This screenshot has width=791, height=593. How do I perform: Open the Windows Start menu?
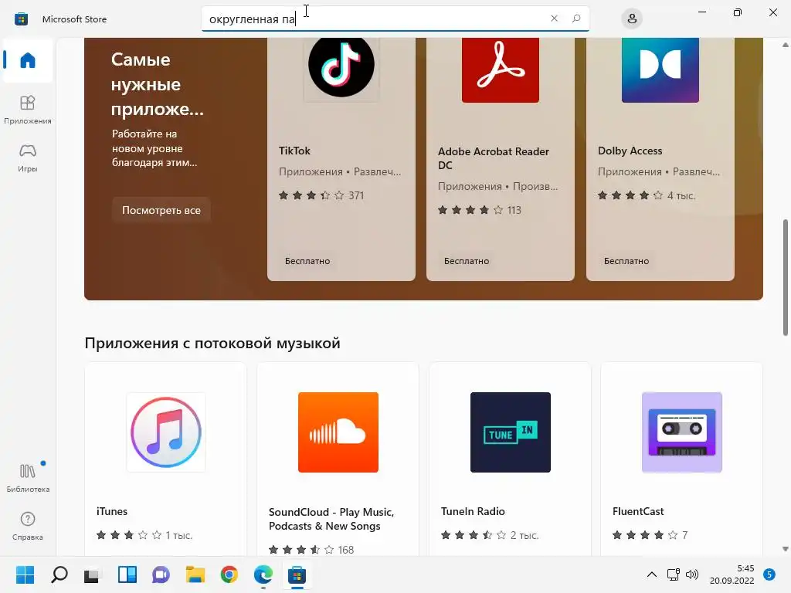[x=25, y=574]
